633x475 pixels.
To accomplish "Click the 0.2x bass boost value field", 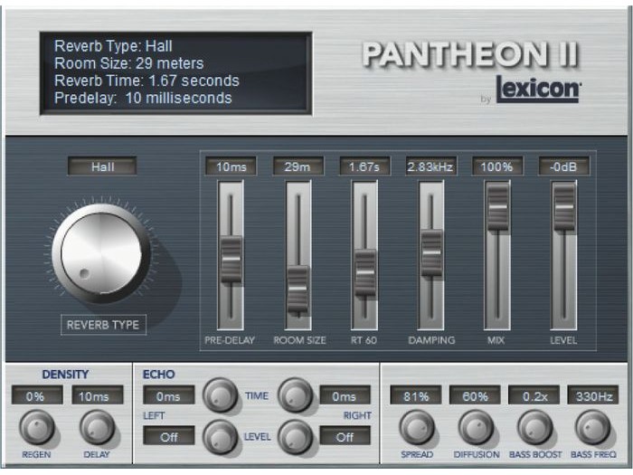I will 534,396.
